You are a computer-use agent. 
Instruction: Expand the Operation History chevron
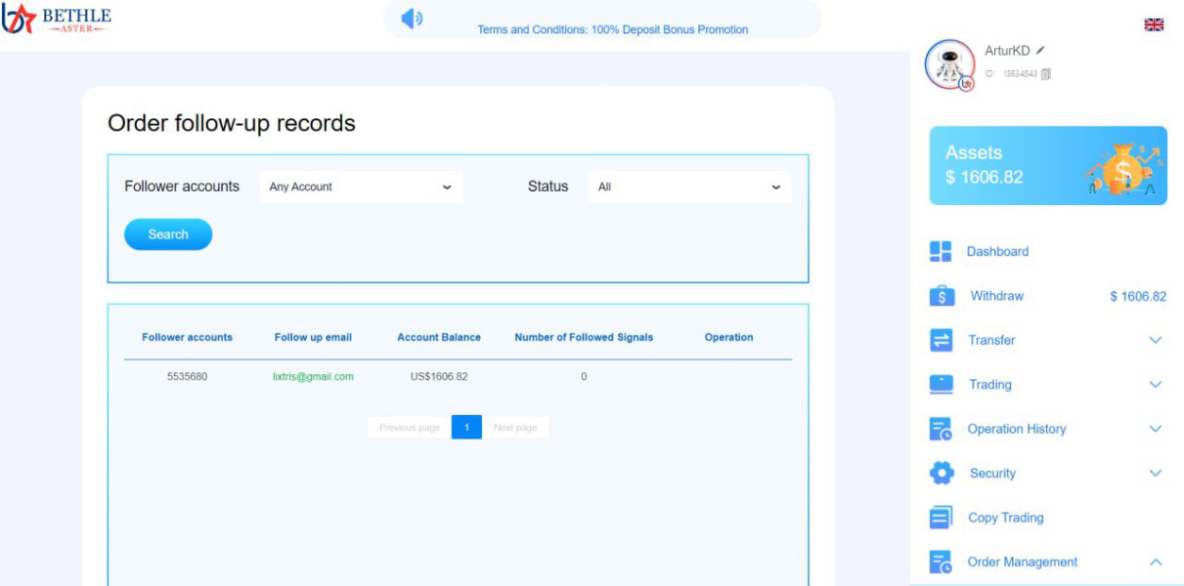coord(1155,429)
